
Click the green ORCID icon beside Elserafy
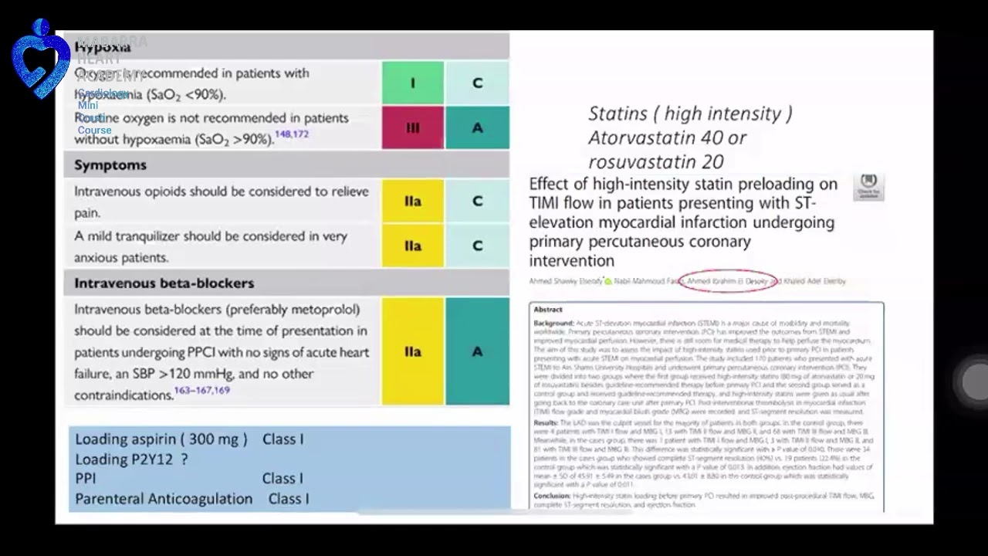608,281
